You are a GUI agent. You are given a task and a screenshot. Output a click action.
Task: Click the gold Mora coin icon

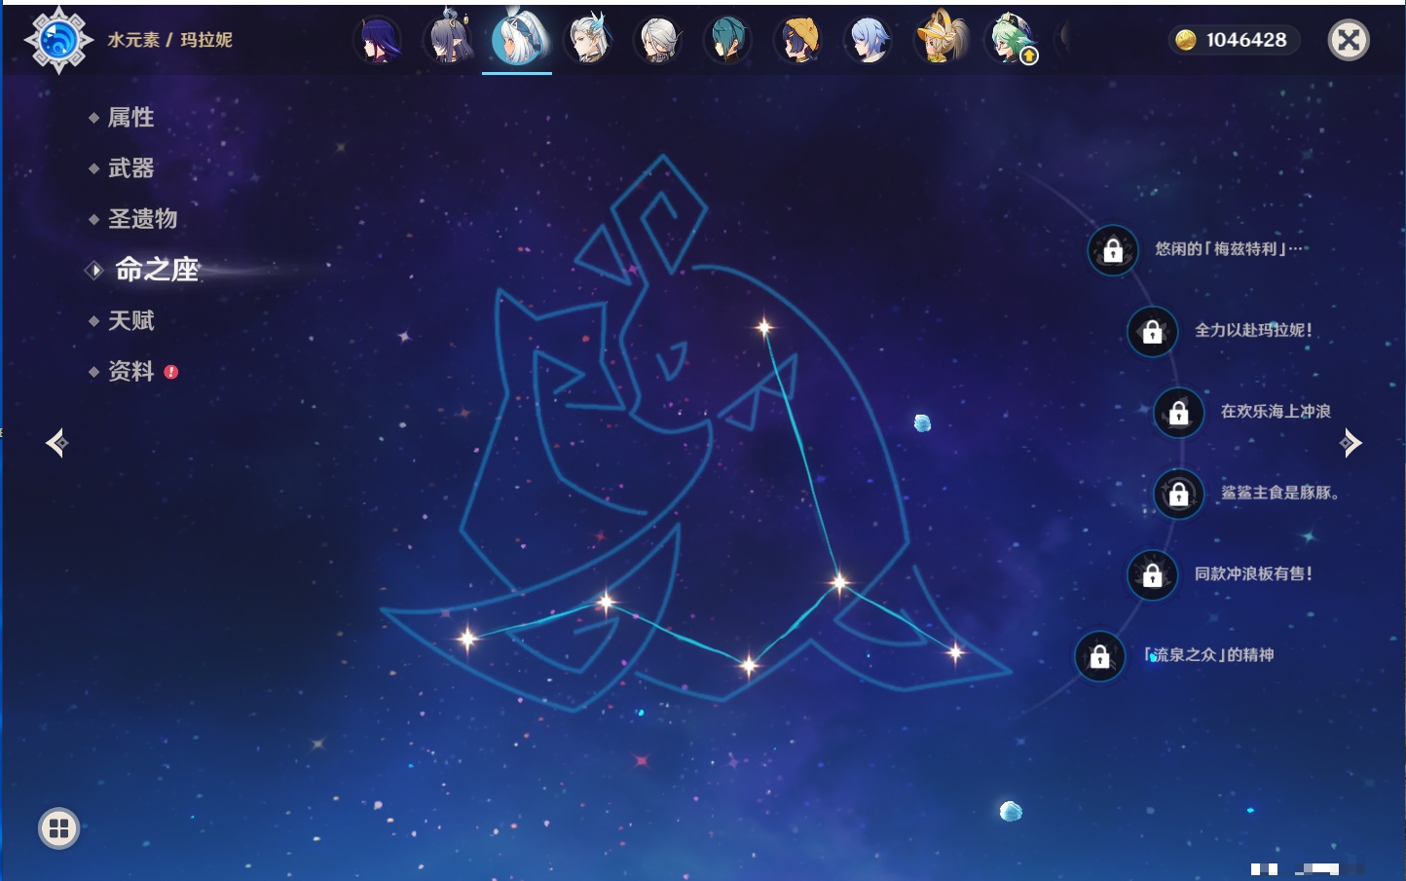(1185, 40)
